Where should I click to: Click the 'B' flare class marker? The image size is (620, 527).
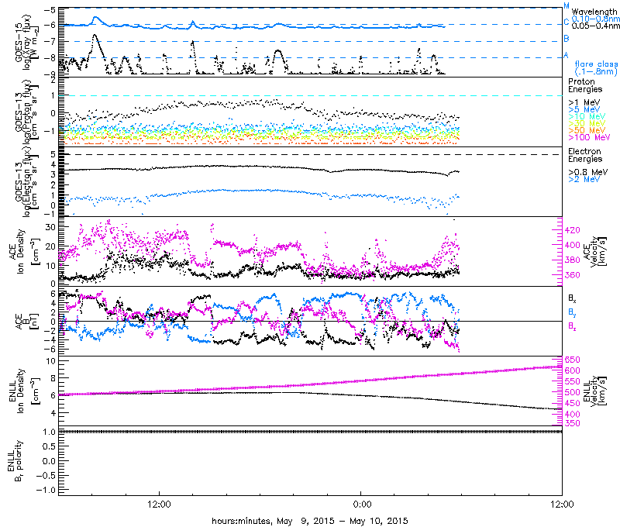pos(567,38)
